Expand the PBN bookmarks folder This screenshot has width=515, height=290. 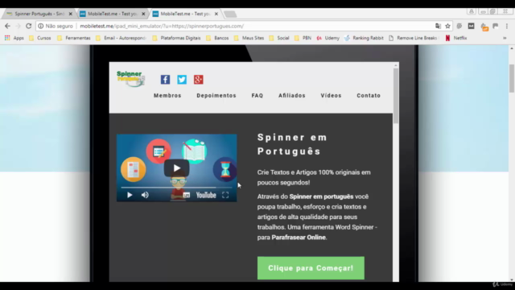coord(303,38)
